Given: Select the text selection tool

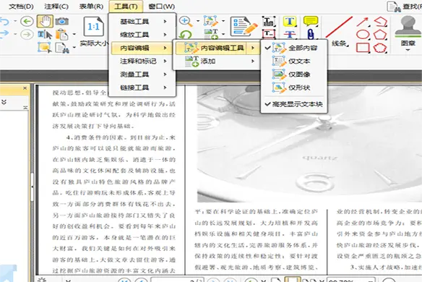Looking at the screenshot, I should click(45, 35).
